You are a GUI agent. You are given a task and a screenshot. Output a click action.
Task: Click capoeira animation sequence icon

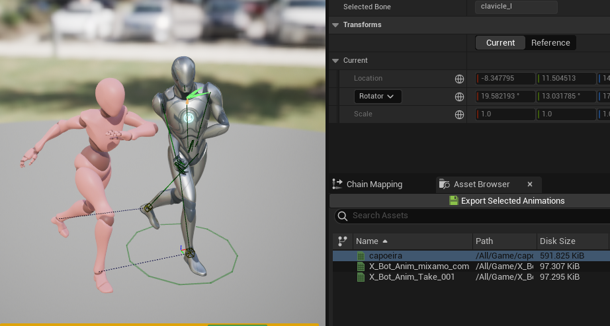click(x=361, y=256)
